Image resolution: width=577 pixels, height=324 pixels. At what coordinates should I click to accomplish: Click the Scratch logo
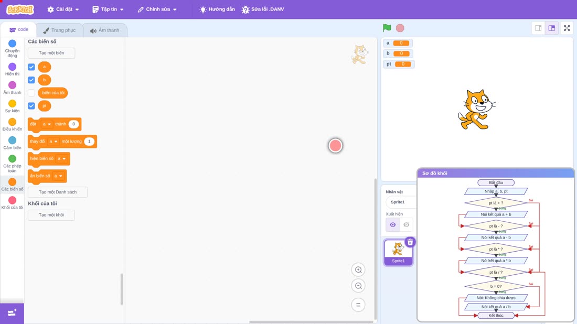20,9
